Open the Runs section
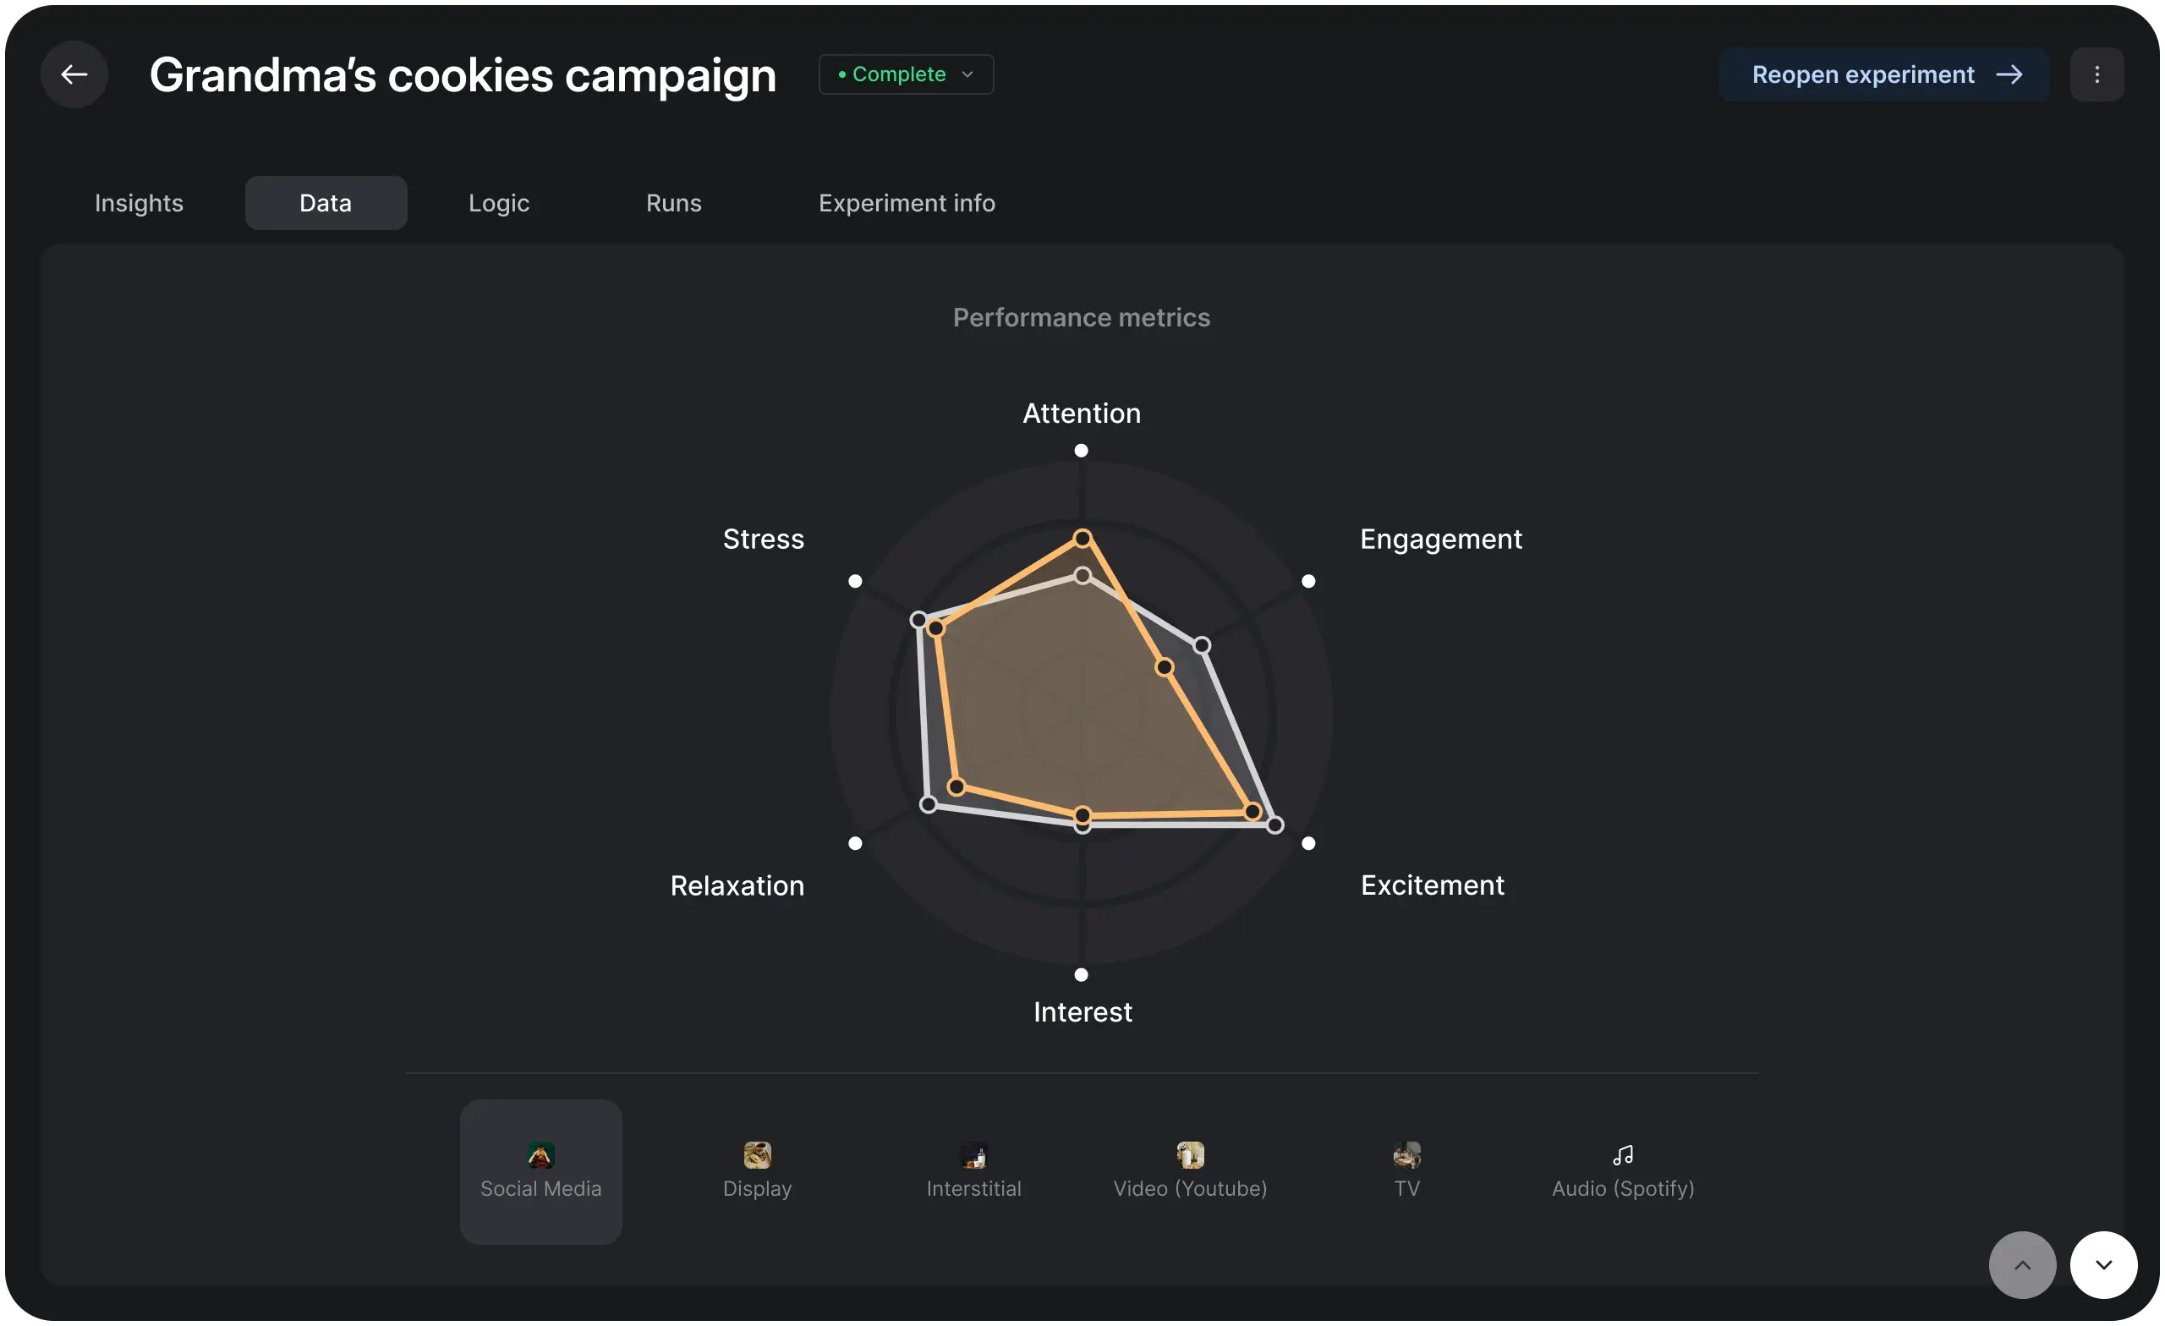Viewport: 2165px width, 1326px height. click(673, 202)
